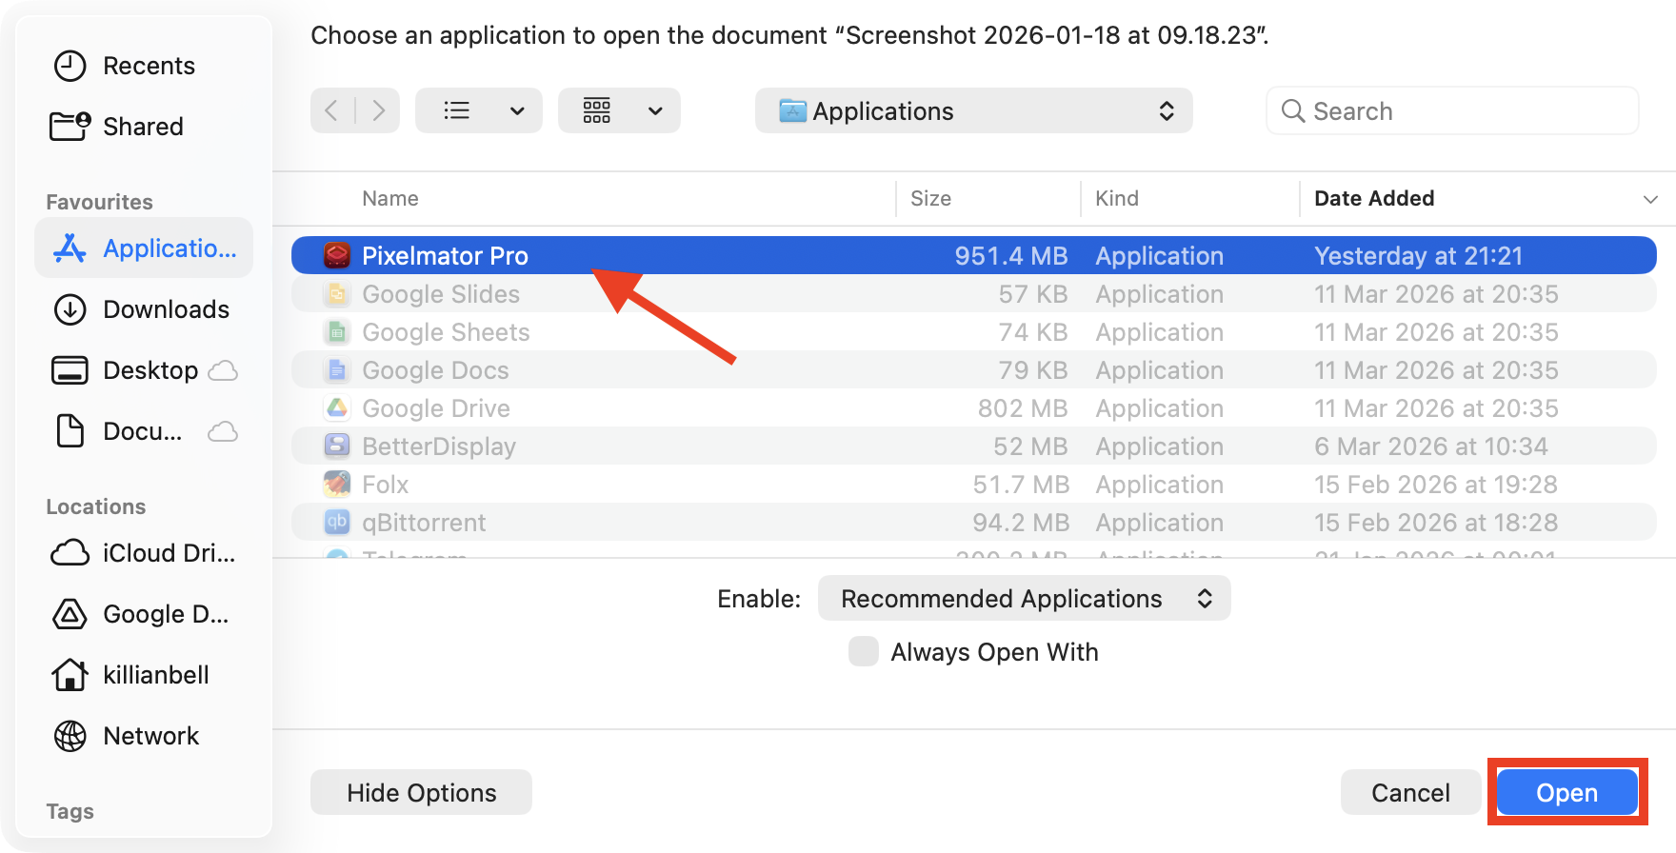The image size is (1676, 853).
Task: Select the qBittorrent row name
Action: [424, 522]
